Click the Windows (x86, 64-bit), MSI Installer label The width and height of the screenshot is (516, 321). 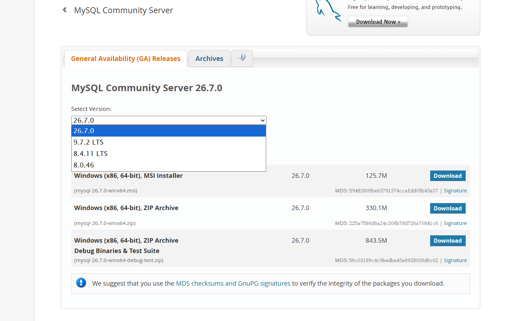click(128, 176)
